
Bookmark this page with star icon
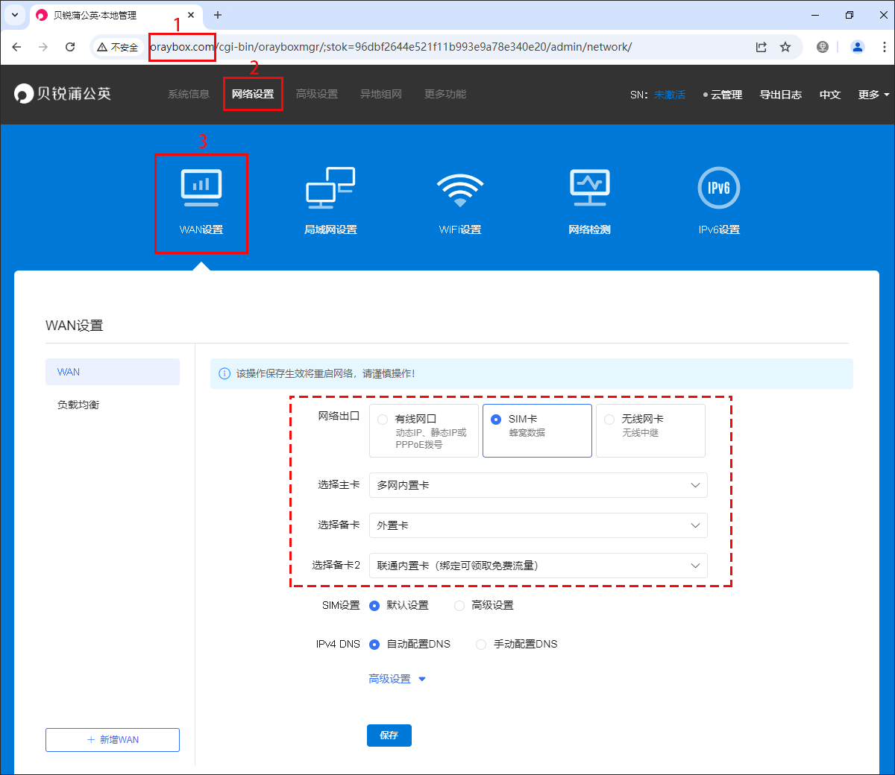785,47
